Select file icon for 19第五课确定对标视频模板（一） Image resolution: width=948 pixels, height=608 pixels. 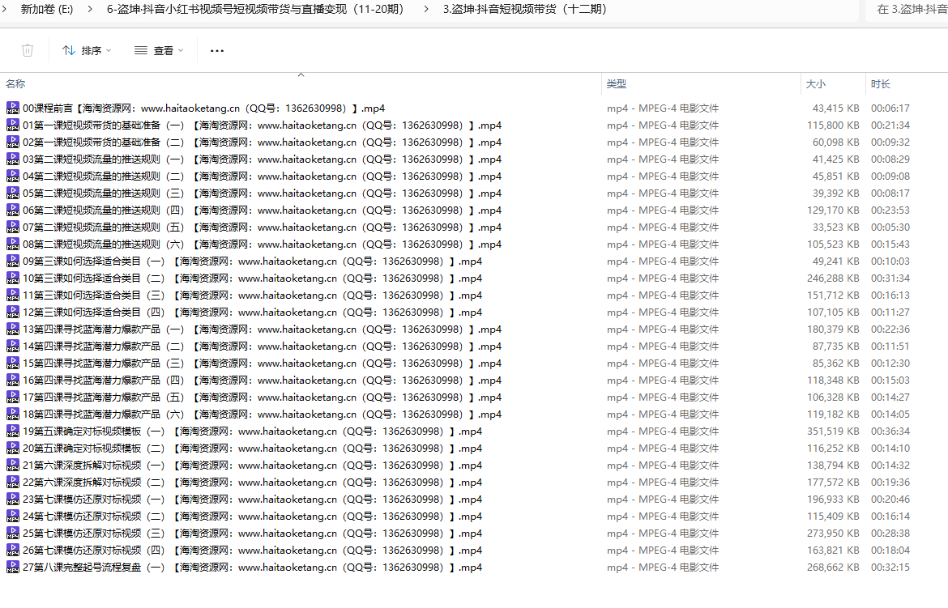[x=12, y=431]
